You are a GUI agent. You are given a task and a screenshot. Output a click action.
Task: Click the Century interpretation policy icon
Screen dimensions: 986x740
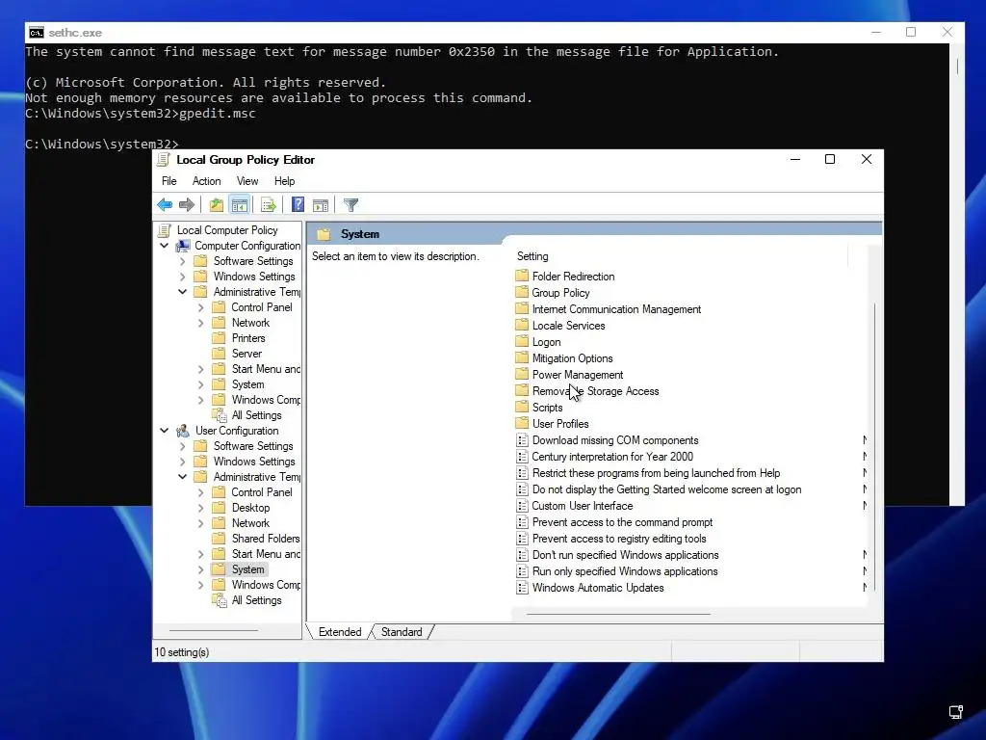pos(522,456)
